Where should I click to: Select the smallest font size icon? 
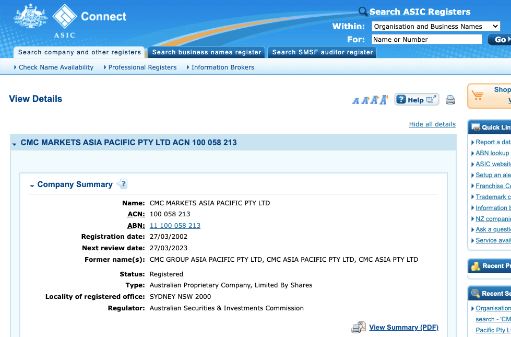[x=355, y=101]
